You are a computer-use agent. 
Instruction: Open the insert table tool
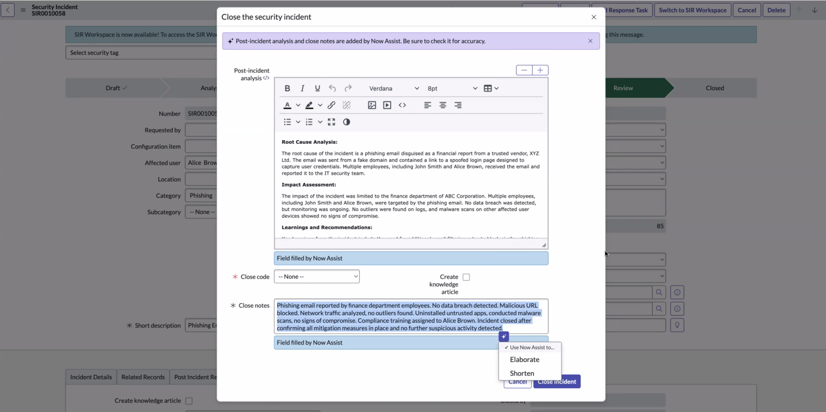click(488, 88)
